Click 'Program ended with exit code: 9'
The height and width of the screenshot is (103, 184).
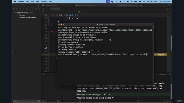click(95, 98)
